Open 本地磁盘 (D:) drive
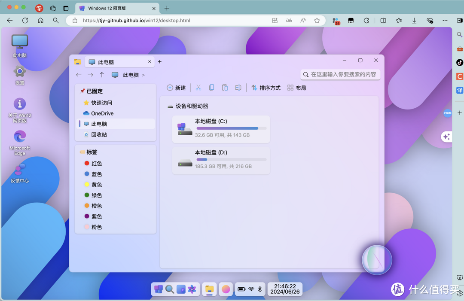 [x=221, y=160]
